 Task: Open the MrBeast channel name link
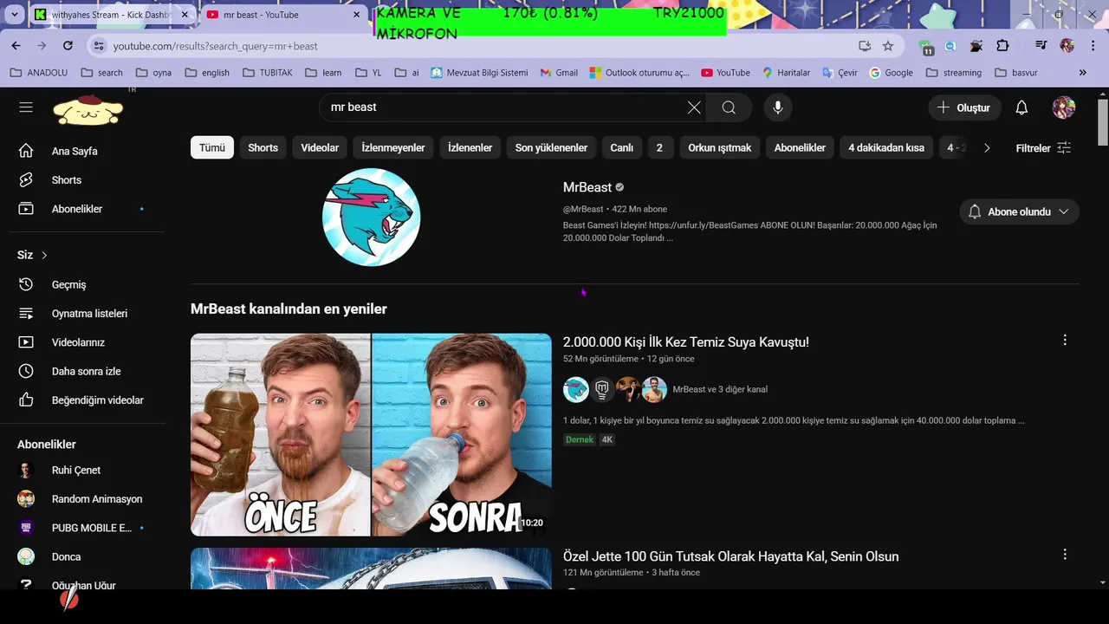[587, 187]
